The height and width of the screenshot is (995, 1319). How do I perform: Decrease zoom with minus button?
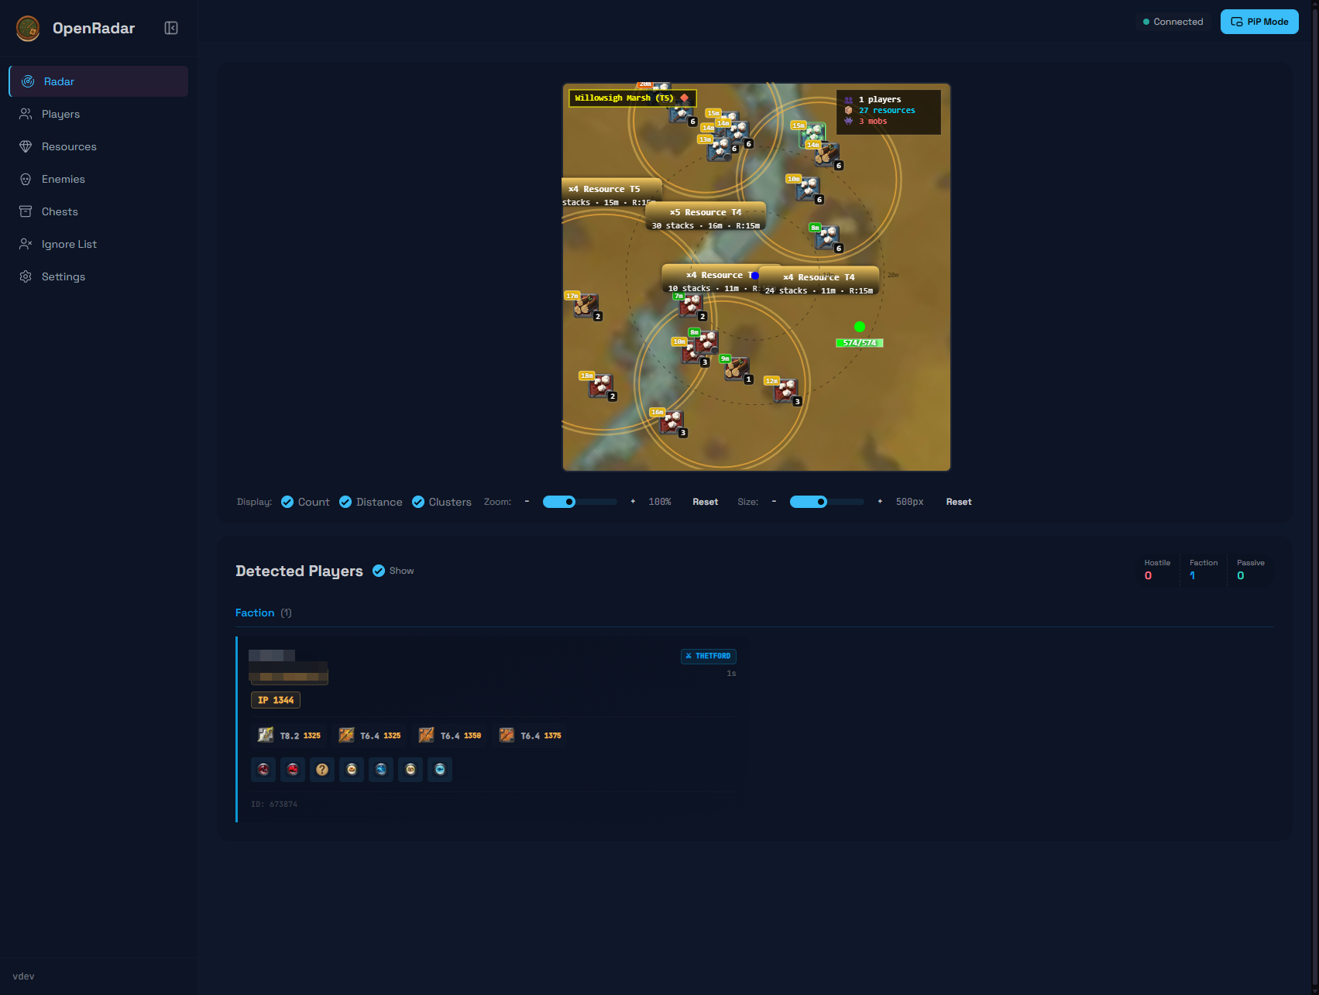tap(527, 502)
